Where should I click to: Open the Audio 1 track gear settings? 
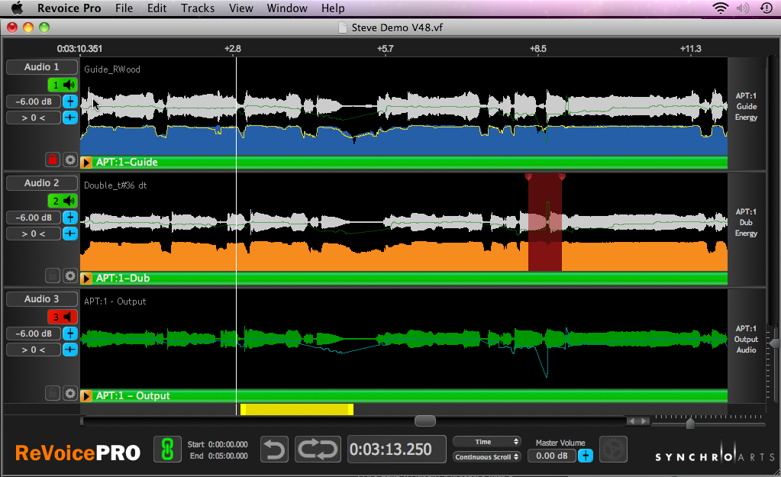[x=70, y=160]
